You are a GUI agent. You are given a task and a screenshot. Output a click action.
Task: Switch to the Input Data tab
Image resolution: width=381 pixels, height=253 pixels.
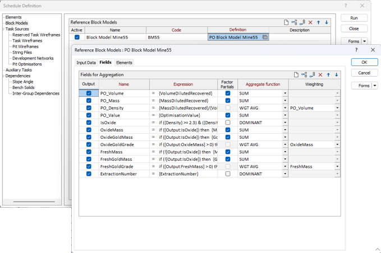click(86, 63)
